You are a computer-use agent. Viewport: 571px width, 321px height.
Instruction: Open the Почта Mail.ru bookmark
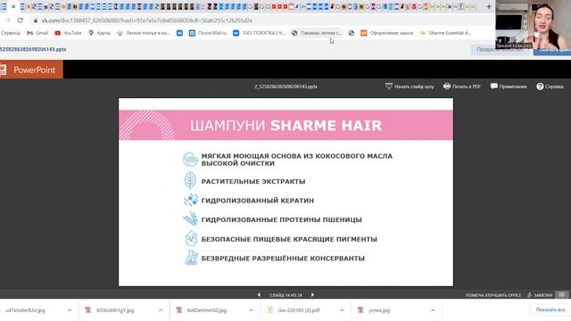coord(208,33)
